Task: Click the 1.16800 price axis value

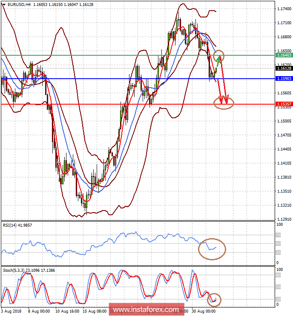Action: [x=284, y=37]
